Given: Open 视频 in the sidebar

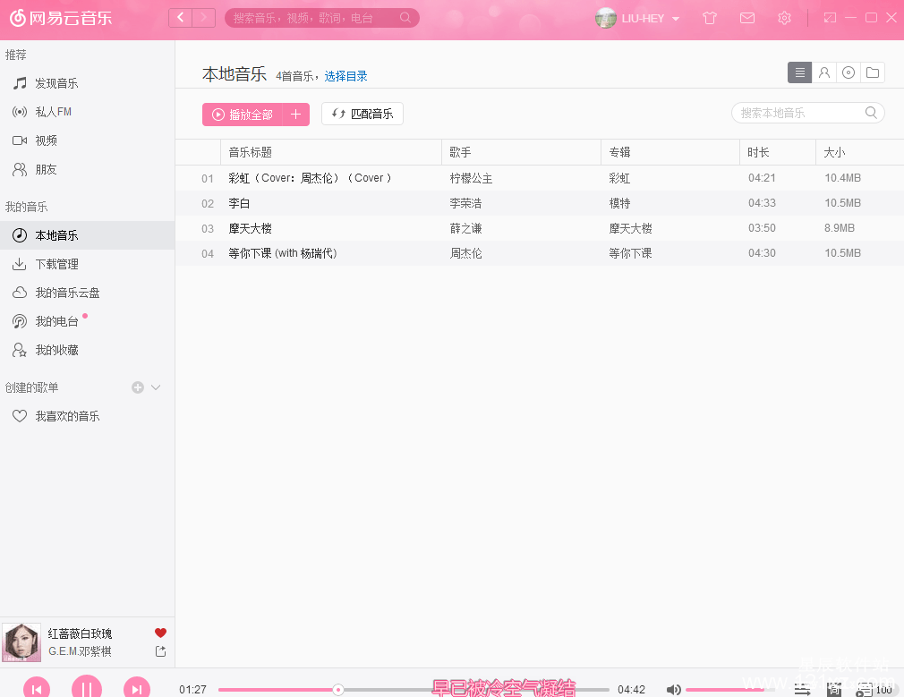Looking at the screenshot, I should click(87, 140).
